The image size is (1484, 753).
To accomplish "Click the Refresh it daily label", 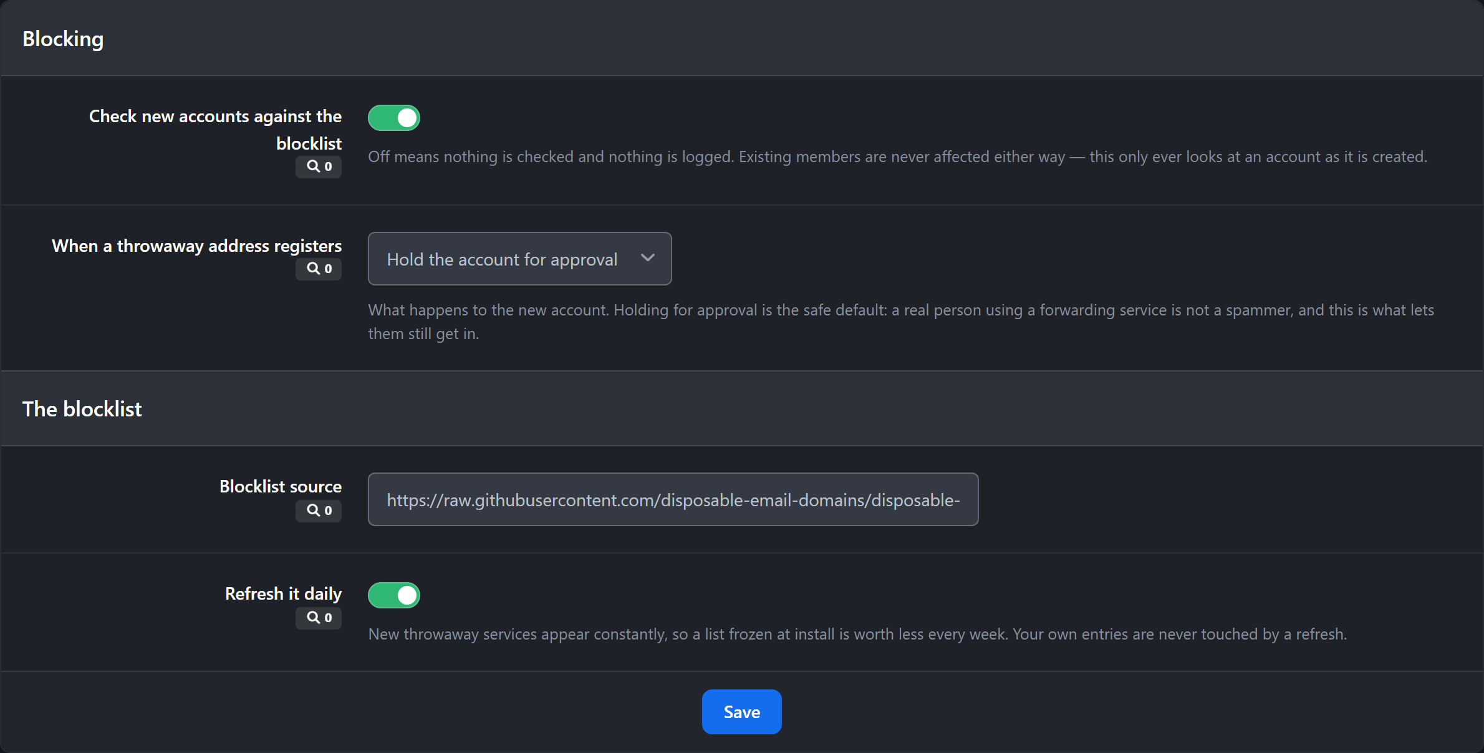I will pyautogui.click(x=283, y=593).
